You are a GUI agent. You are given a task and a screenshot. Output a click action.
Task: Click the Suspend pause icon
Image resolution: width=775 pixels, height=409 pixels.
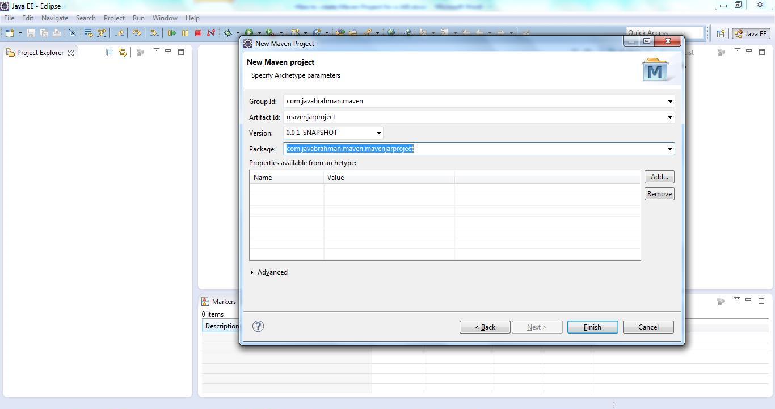[x=185, y=33]
